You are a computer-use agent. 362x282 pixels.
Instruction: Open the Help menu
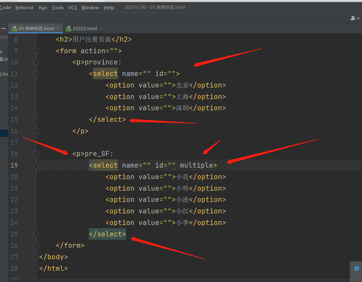(x=109, y=7)
